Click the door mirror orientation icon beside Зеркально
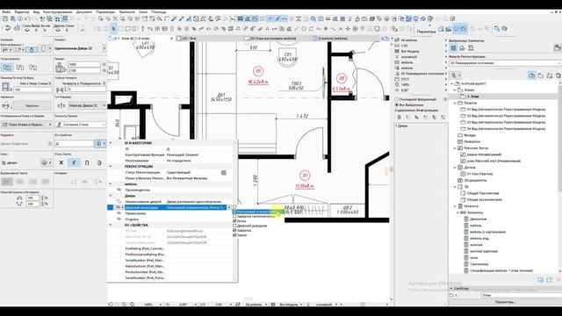 tap(6, 105)
